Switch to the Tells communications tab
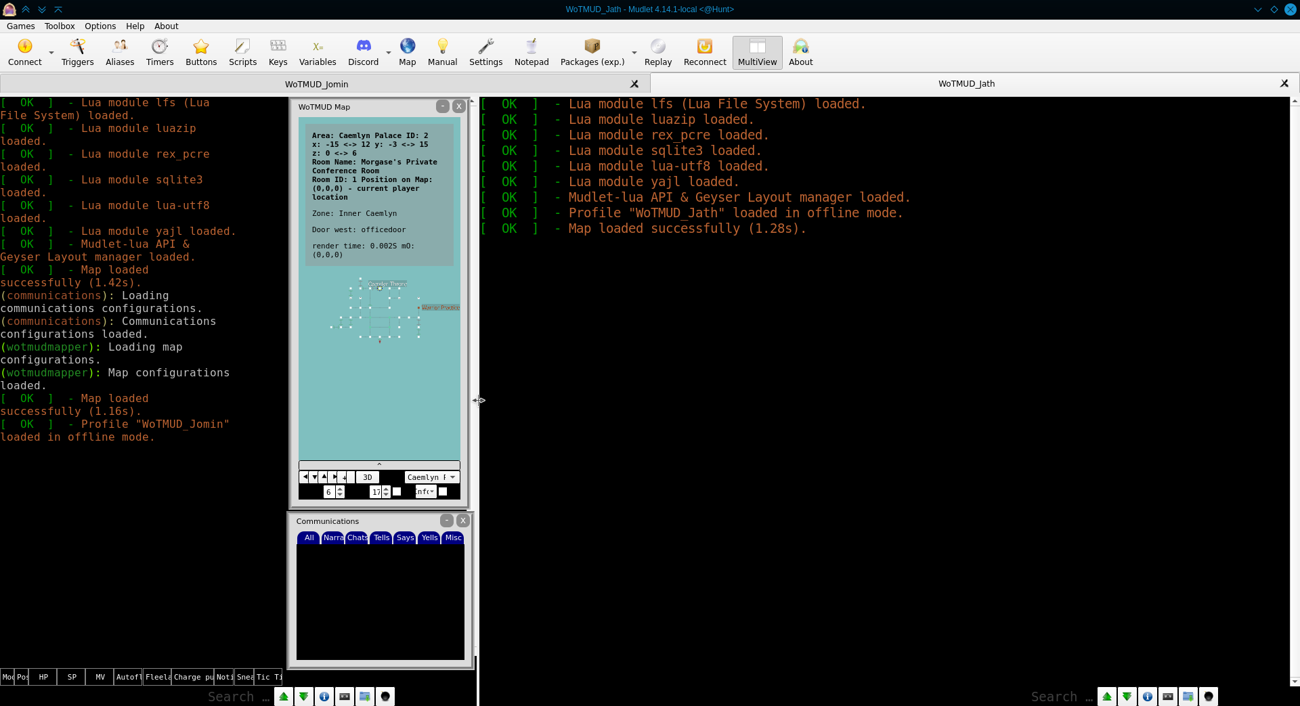The image size is (1300, 706). (x=381, y=537)
